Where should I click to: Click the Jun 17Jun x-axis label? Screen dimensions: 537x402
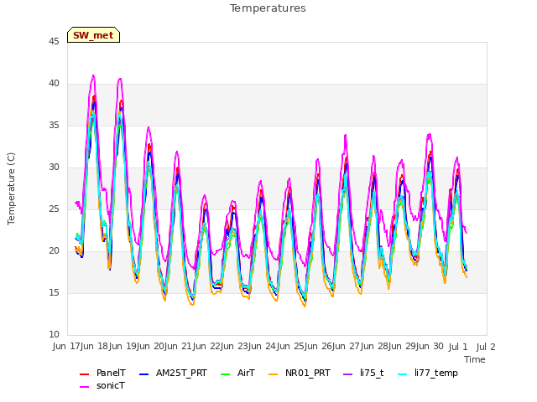[x=73, y=347]
